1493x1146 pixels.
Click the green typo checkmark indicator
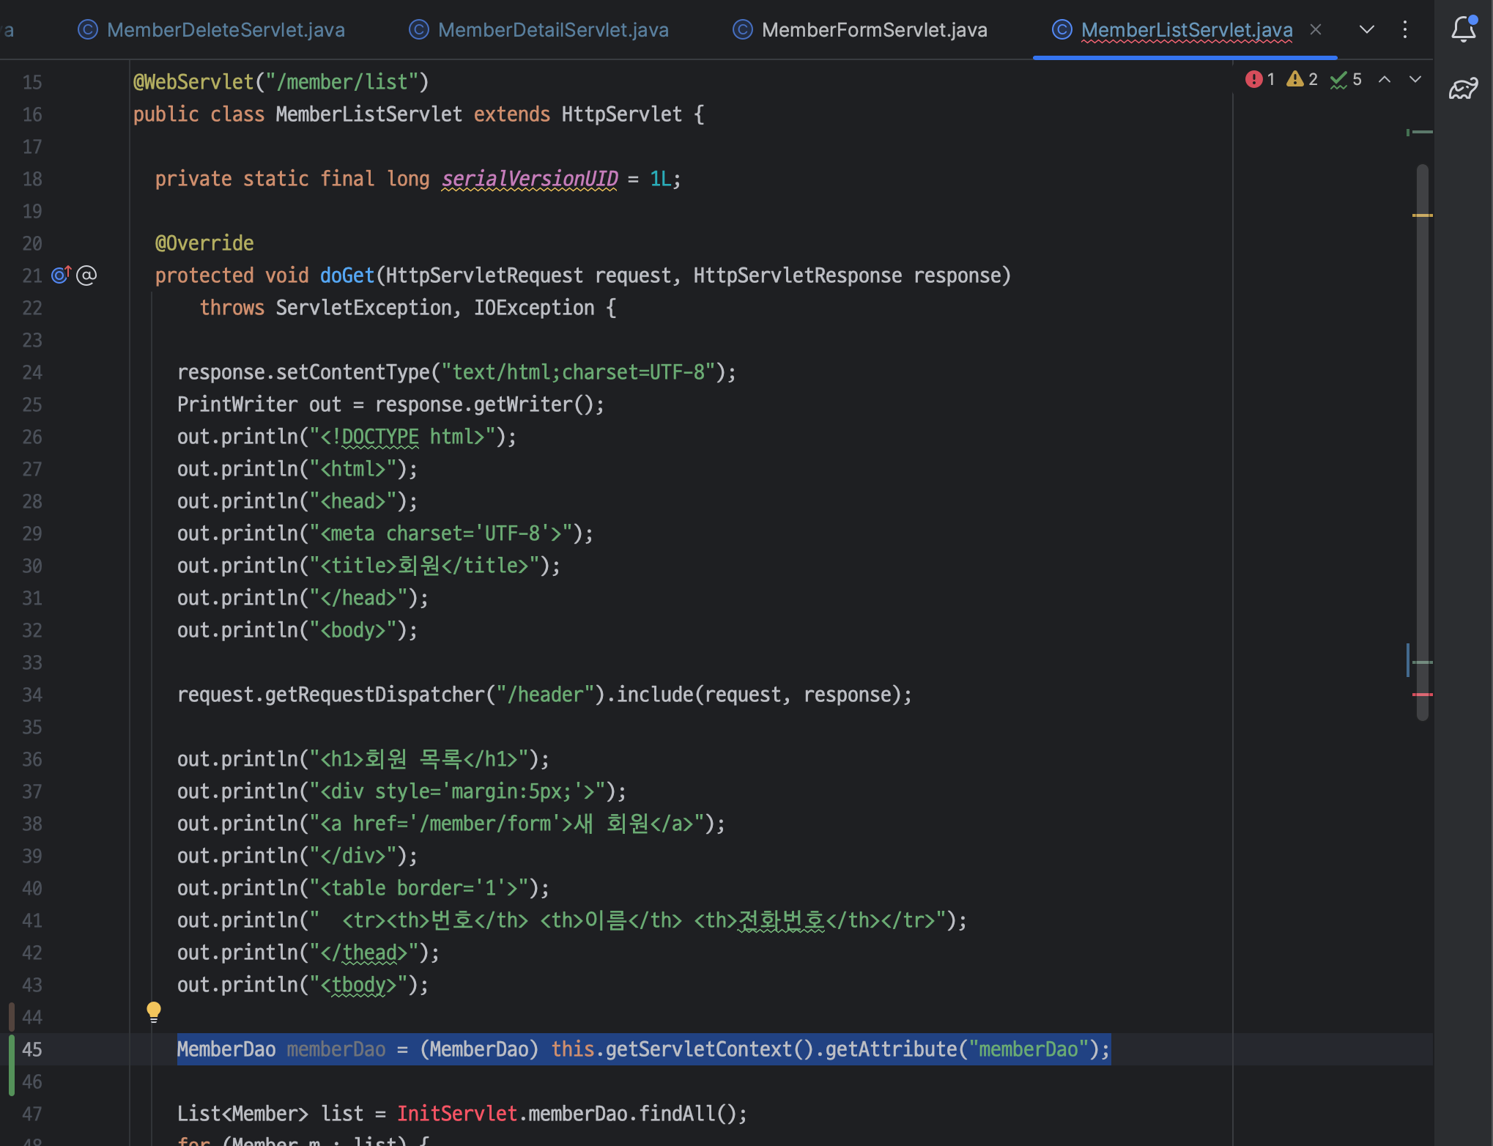click(x=1338, y=79)
